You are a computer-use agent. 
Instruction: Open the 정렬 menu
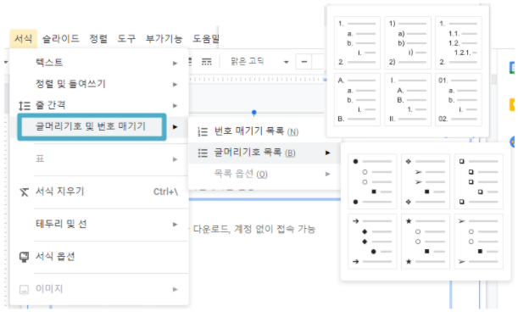coord(98,39)
